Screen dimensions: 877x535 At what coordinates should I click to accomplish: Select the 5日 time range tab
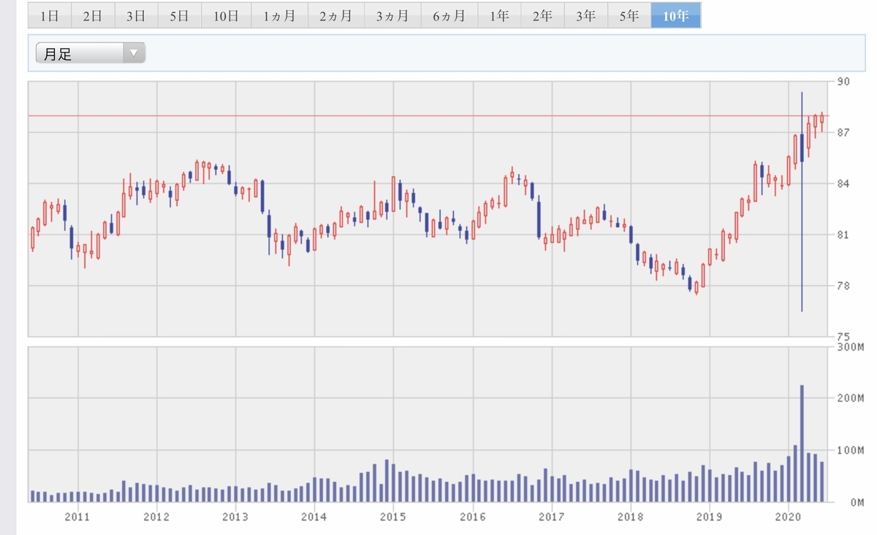[179, 15]
